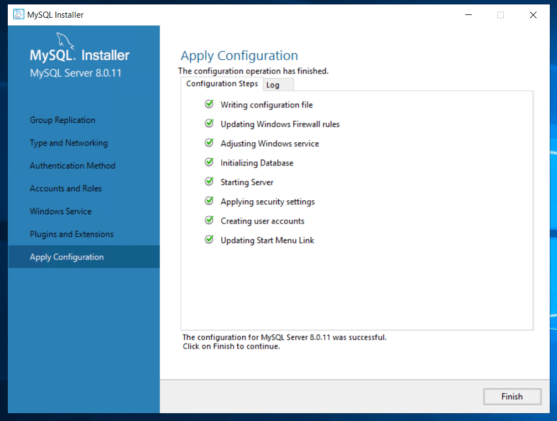Go to Type and Networking step

(x=69, y=143)
